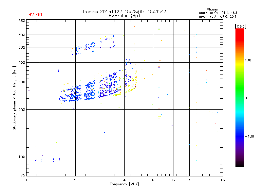Click the colorbar label '0'
This screenshot has width=262, height=196.
[246, 98]
